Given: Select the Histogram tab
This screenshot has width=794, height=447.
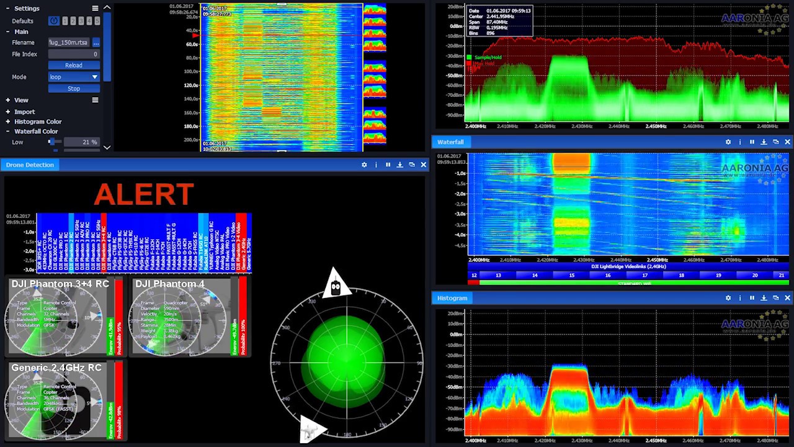Looking at the screenshot, I should [452, 298].
